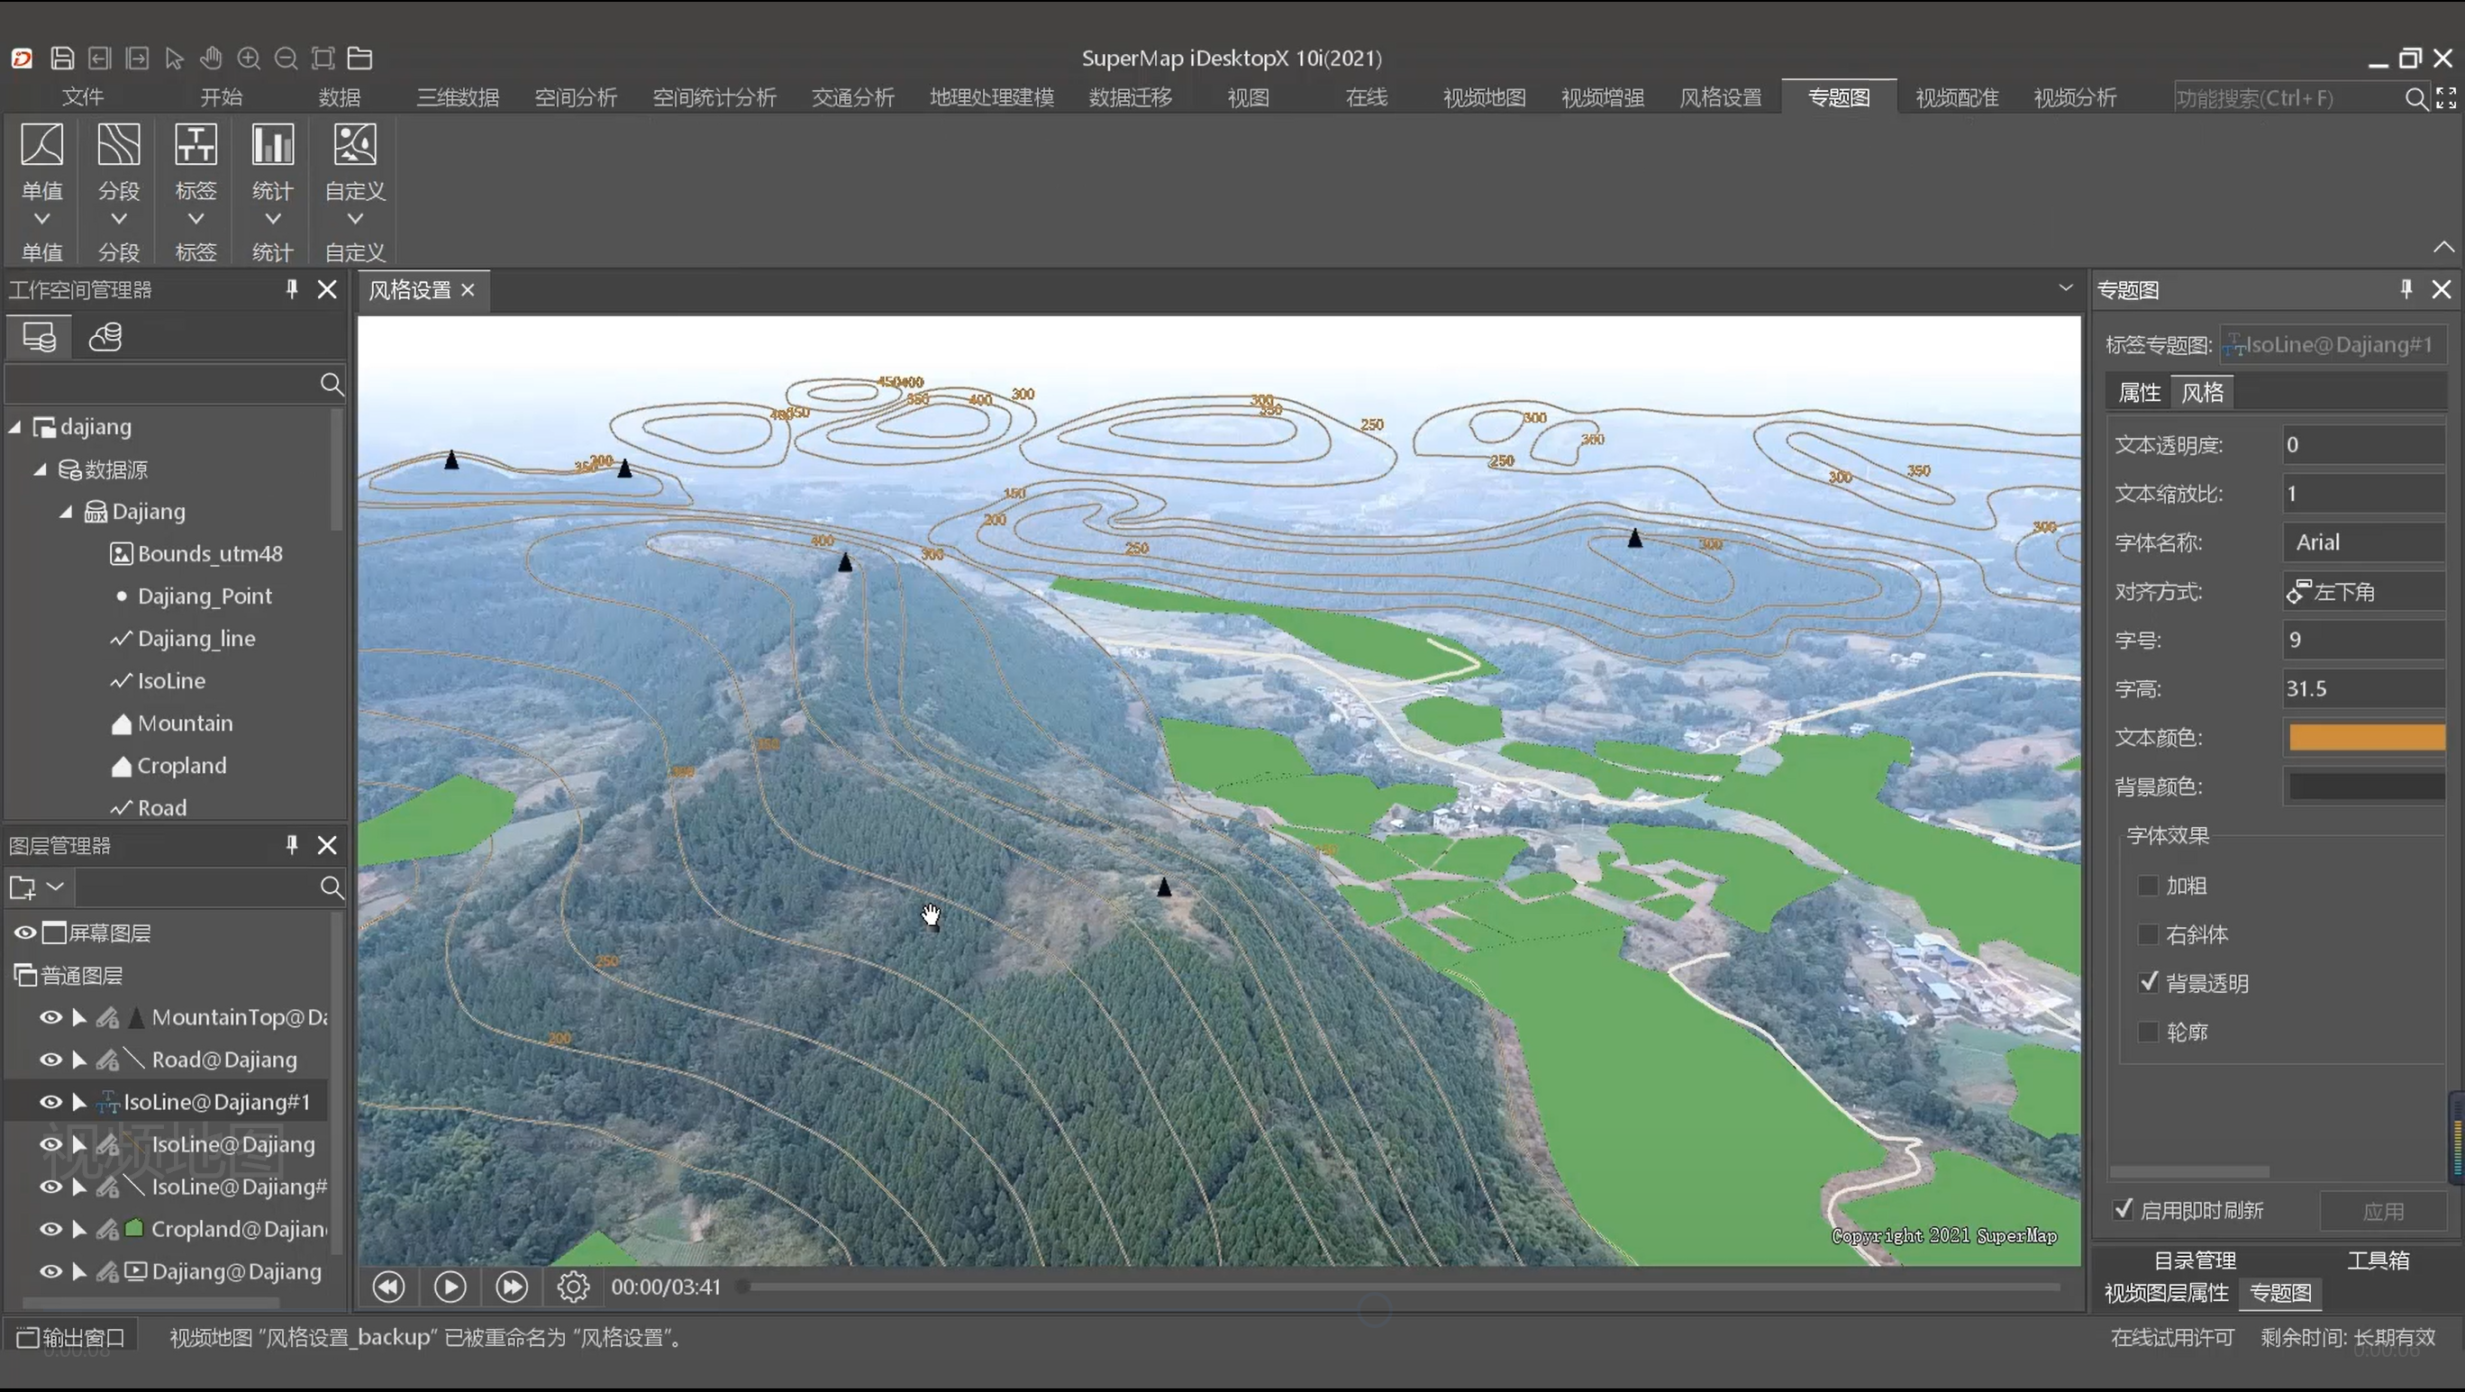The height and width of the screenshot is (1392, 2465).
Task: Pin the workspace manager panel
Action: 292,289
